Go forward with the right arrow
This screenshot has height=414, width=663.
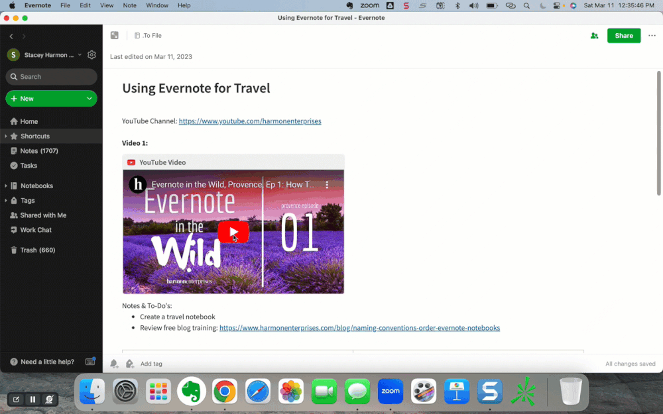pyautogui.click(x=24, y=36)
